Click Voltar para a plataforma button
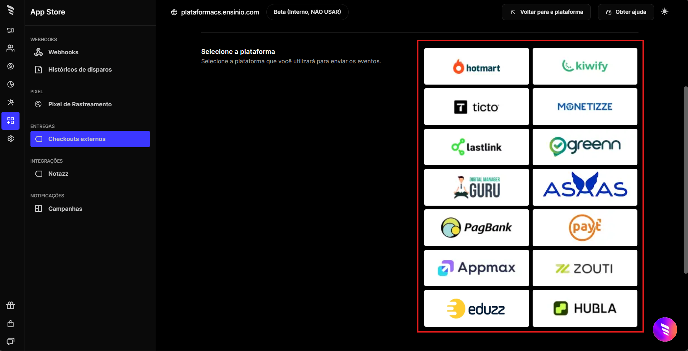This screenshot has width=688, height=351. (x=546, y=12)
